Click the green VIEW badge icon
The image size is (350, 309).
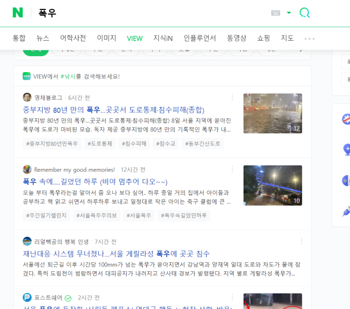26,76
